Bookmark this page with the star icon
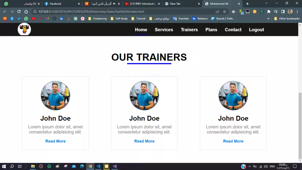302x170 pixels. [x=225, y=11]
